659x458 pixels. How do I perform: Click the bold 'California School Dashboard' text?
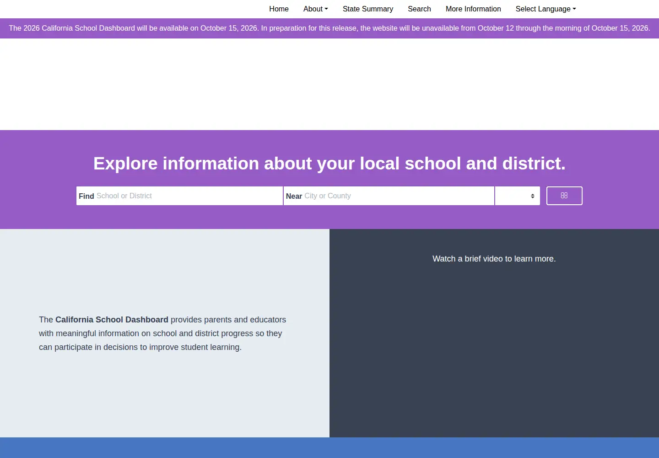coord(112,320)
